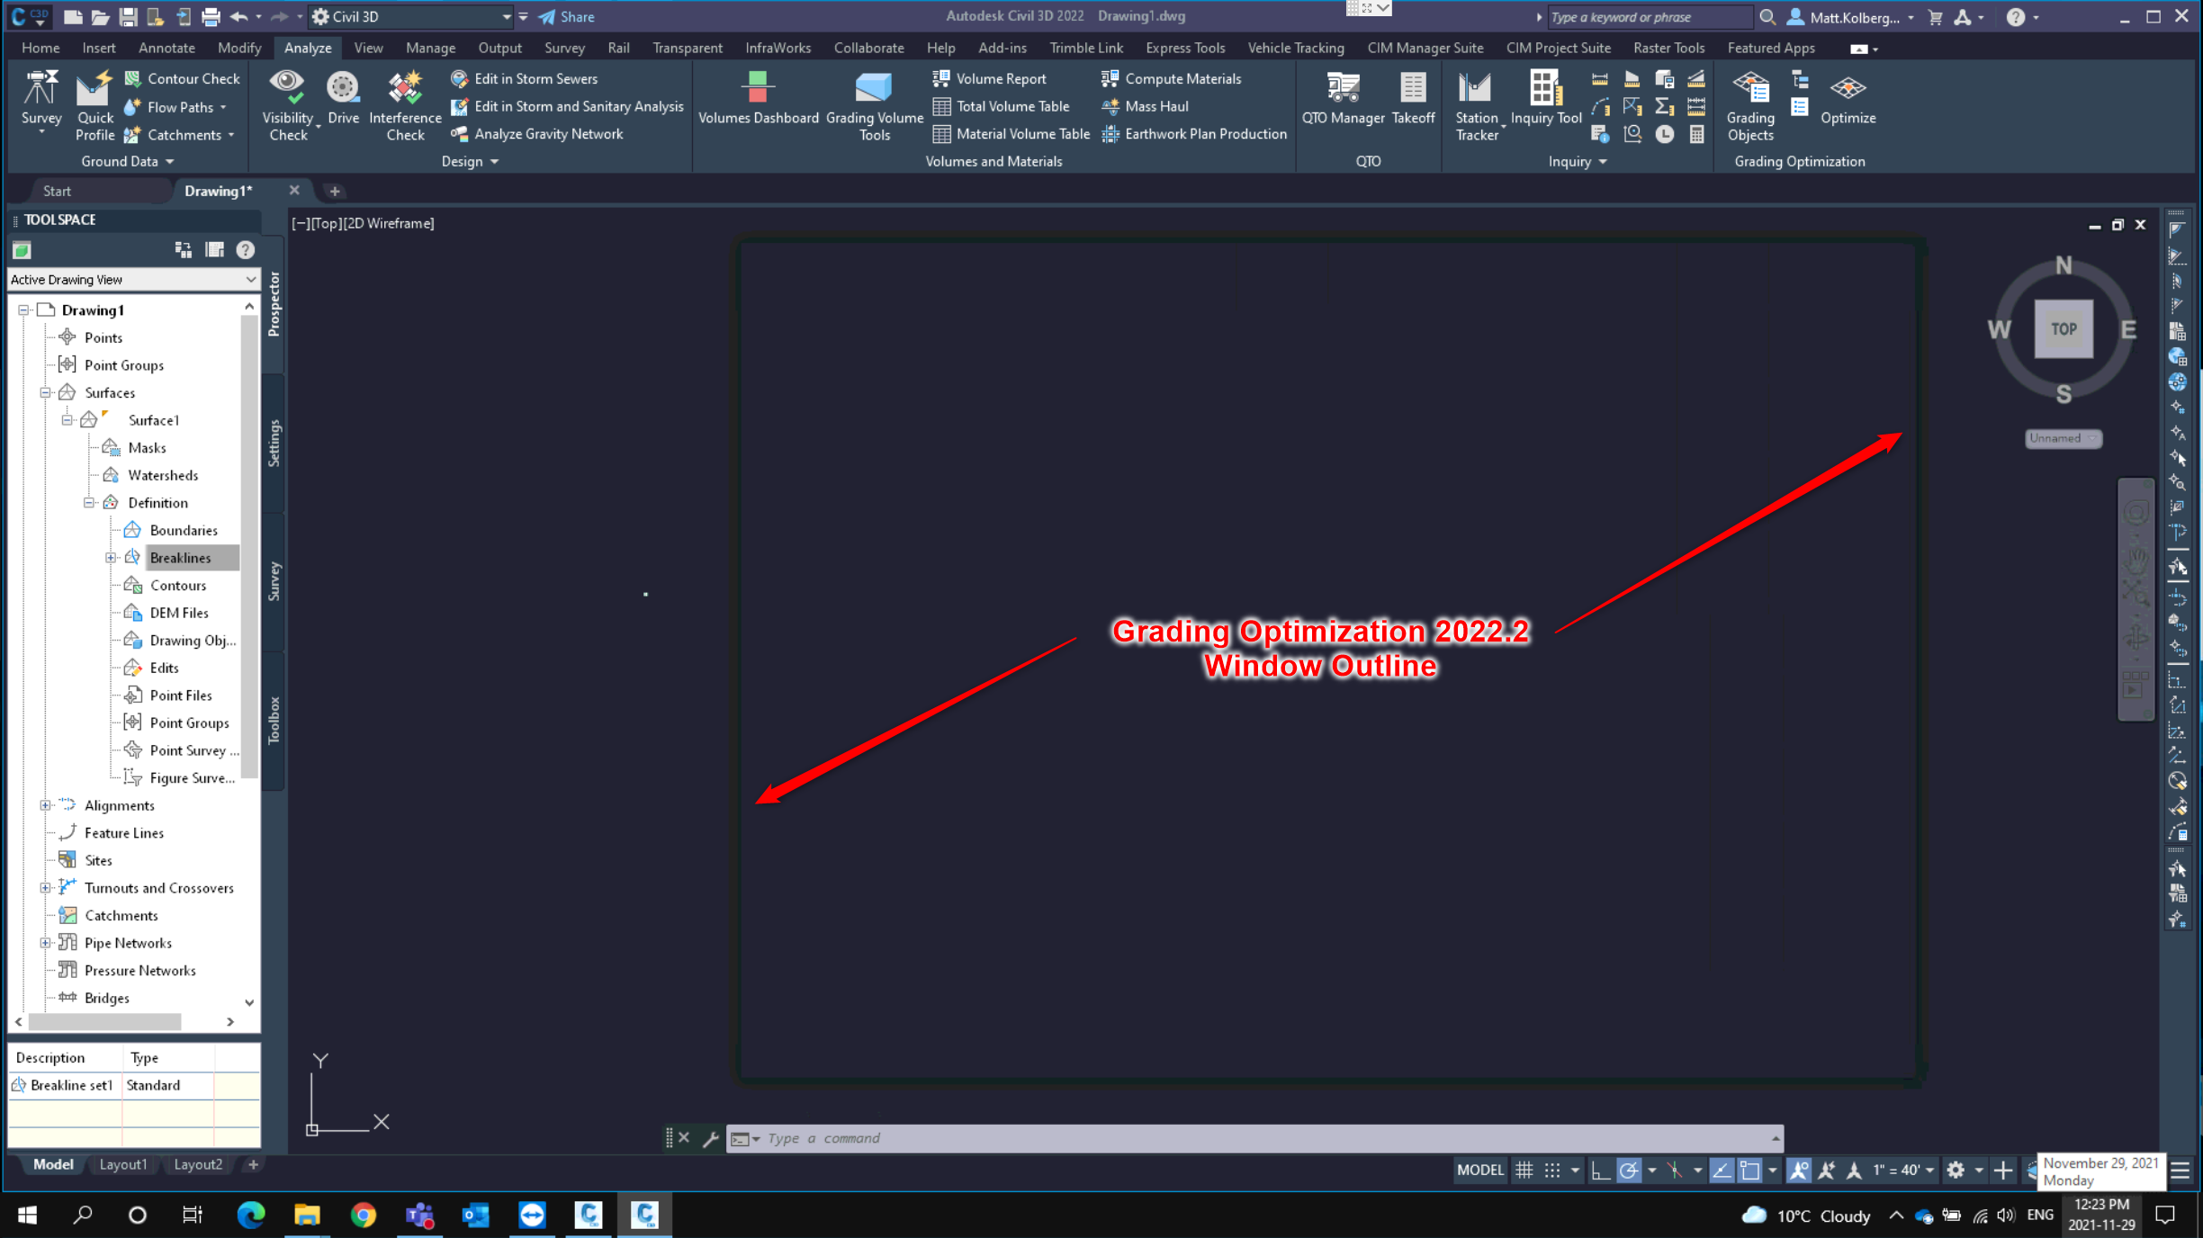
Task: Open the QTO Manager
Action: 1342,99
